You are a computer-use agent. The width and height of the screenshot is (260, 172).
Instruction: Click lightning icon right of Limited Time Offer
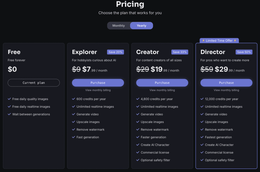(x=235, y=41)
